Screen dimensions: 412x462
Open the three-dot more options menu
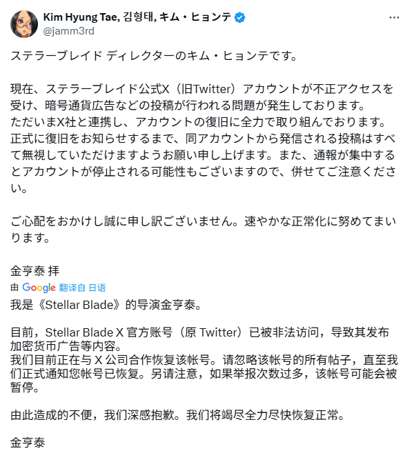tap(394, 18)
